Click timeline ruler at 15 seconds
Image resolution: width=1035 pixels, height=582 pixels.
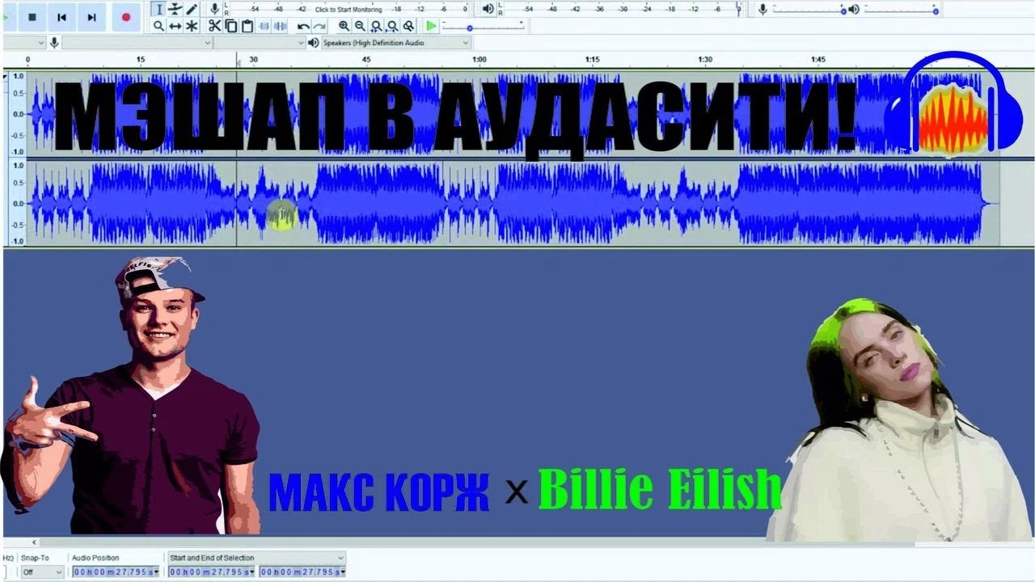coord(141,60)
